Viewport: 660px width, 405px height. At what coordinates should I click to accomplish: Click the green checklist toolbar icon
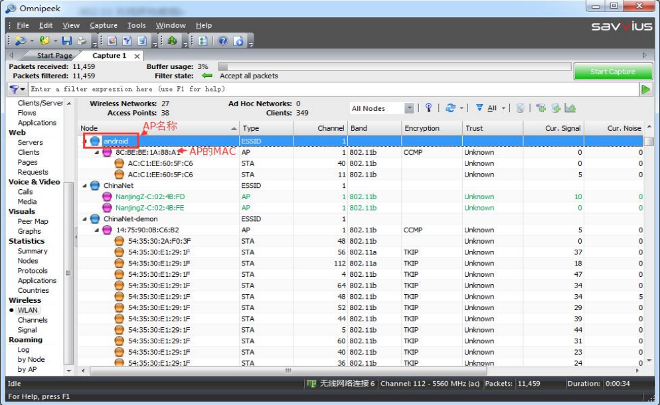(203, 41)
